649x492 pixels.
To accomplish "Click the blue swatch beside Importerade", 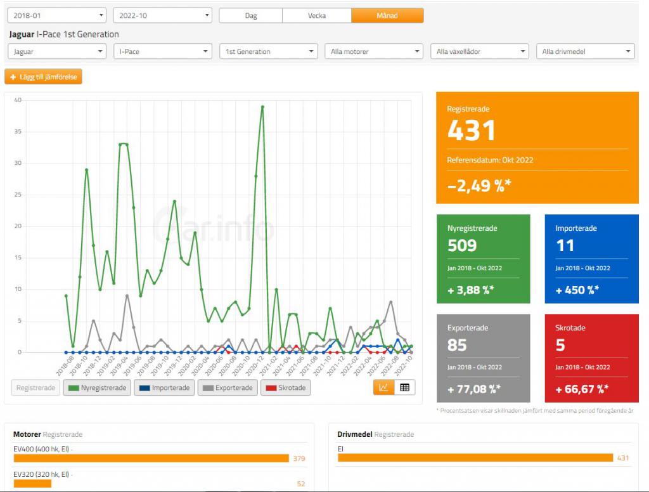I will pos(145,388).
